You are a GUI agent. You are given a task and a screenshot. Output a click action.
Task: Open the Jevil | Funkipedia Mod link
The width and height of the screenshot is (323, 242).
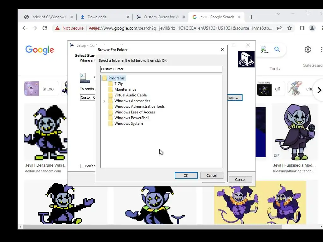(x=294, y=165)
